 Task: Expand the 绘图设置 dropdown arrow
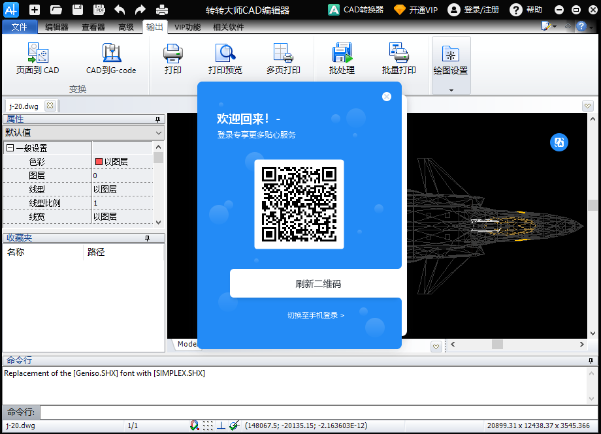click(451, 90)
